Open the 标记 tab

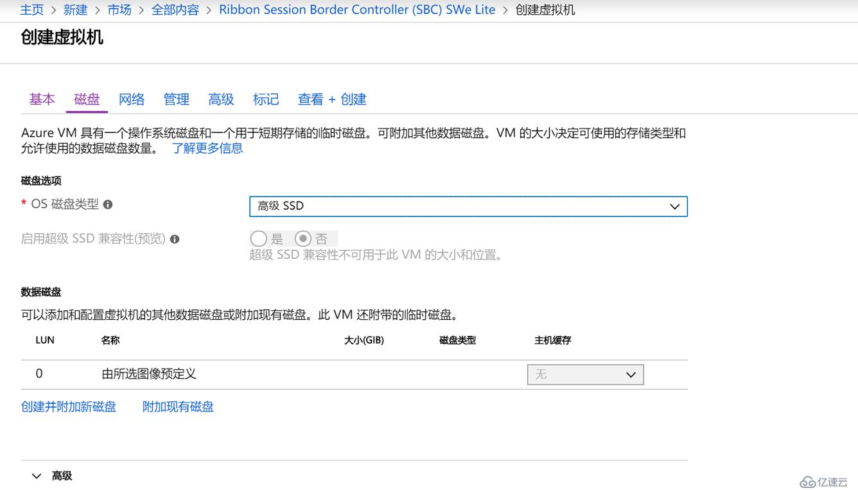pos(266,99)
